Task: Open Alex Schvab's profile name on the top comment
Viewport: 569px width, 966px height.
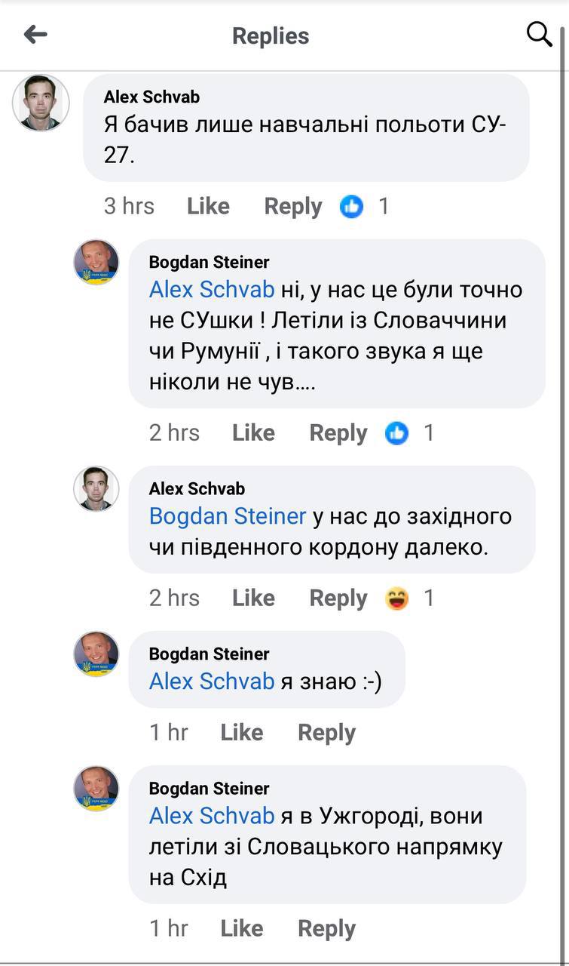Action: tap(151, 97)
